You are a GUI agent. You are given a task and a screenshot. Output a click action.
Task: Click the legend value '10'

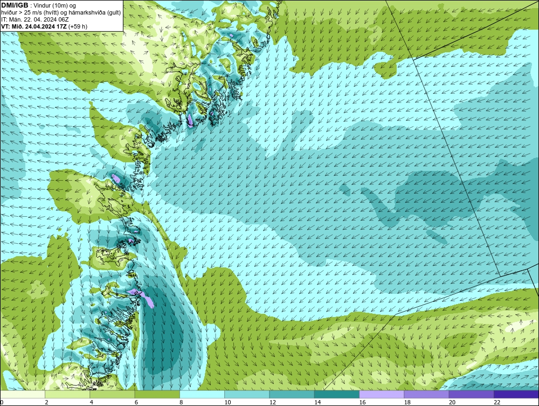[x=227, y=402]
